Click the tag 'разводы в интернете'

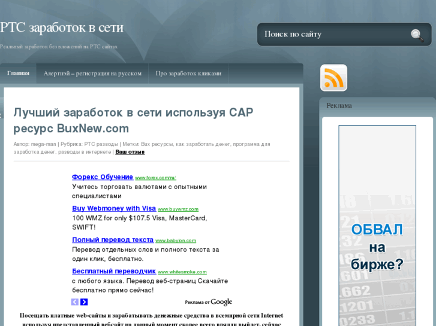click(x=85, y=152)
